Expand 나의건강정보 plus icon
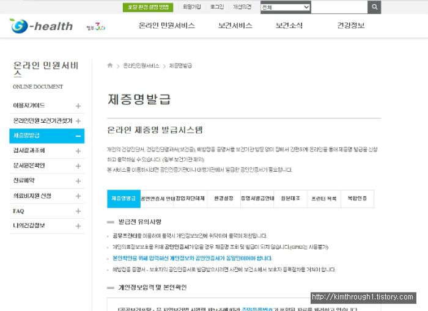 coord(78,226)
